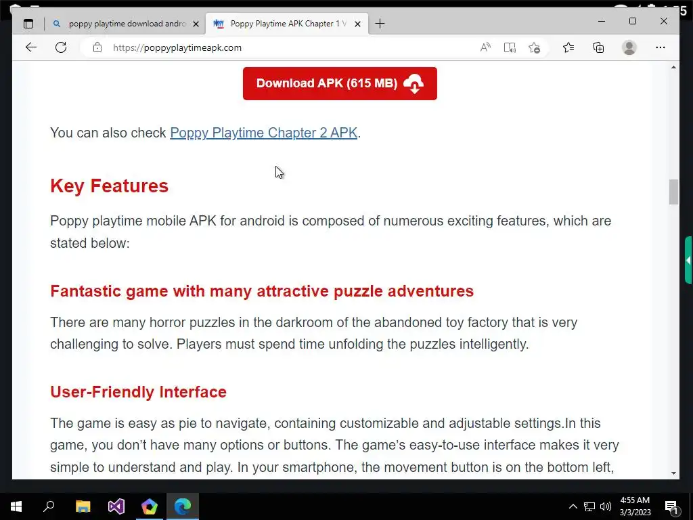The width and height of the screenshot is (693, 520).
Task: Open Settings and more menu
Action: pos(661,47)
